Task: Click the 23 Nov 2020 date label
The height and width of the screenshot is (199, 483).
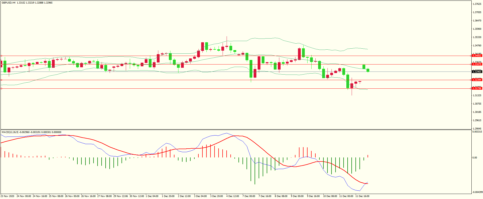Action: coord(8,196)
